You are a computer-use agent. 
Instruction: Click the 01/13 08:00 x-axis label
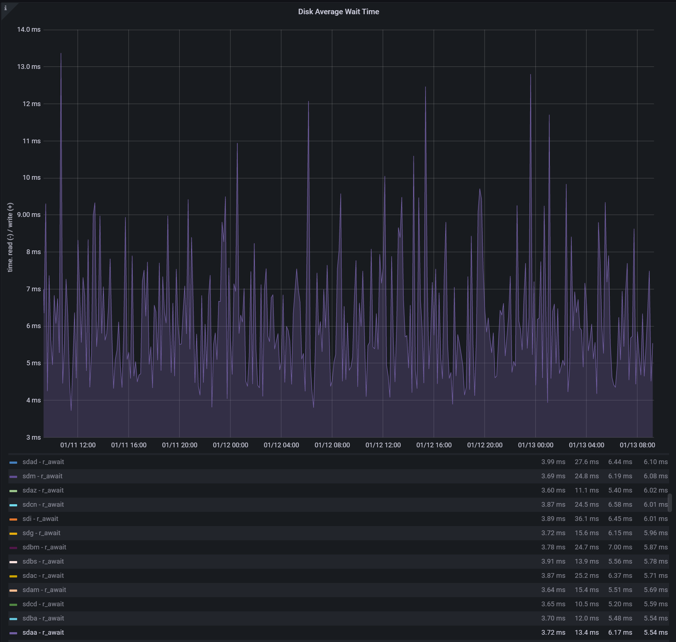coord(637,445)
